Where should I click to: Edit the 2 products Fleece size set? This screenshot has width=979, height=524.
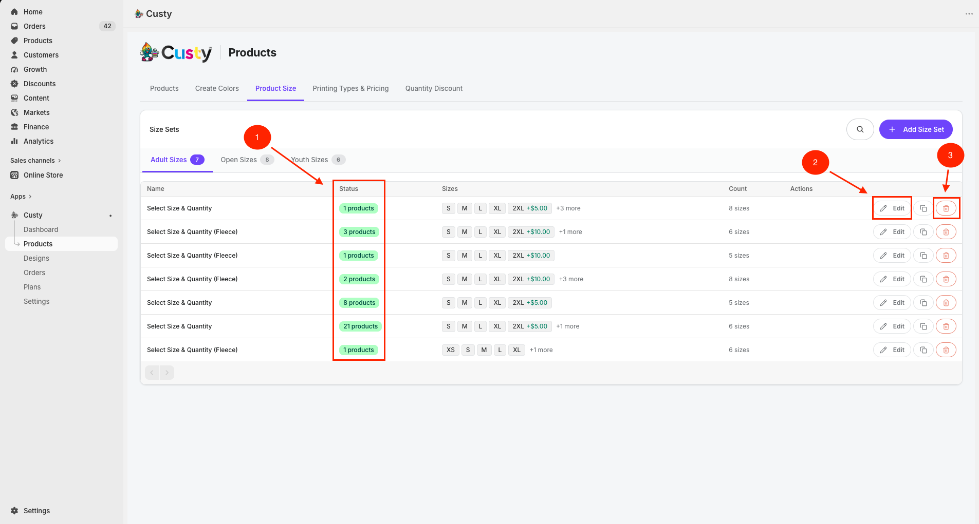(x=892, y=279)
